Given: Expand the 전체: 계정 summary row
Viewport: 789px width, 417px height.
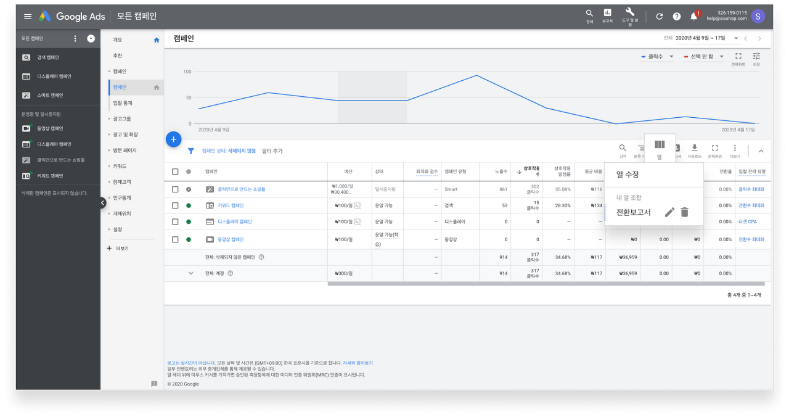Looking at the screenshot, I should point(191,273).
